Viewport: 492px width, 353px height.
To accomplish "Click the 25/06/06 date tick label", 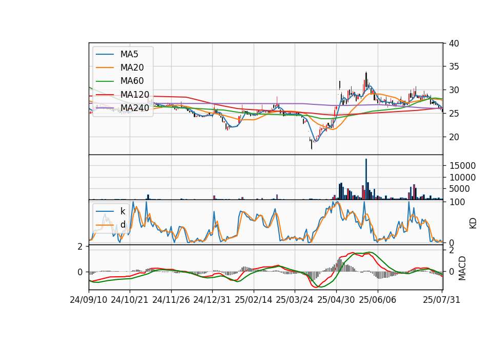I will (378, 300).
